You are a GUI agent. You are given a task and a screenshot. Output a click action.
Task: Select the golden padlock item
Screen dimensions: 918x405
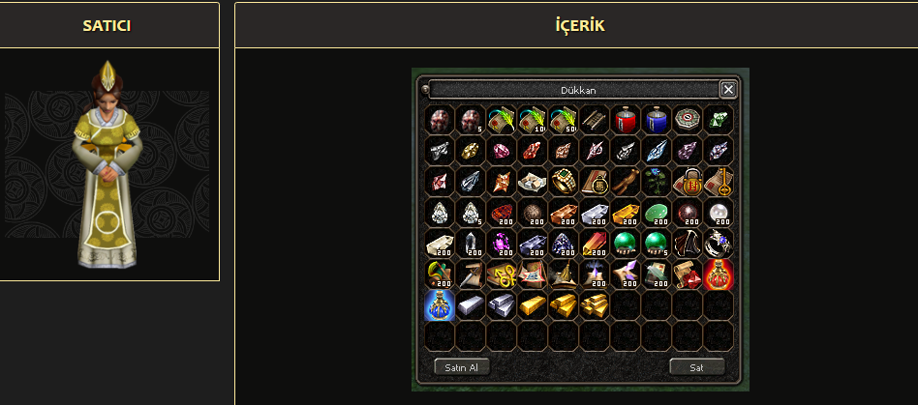click(x=688, y=182)
